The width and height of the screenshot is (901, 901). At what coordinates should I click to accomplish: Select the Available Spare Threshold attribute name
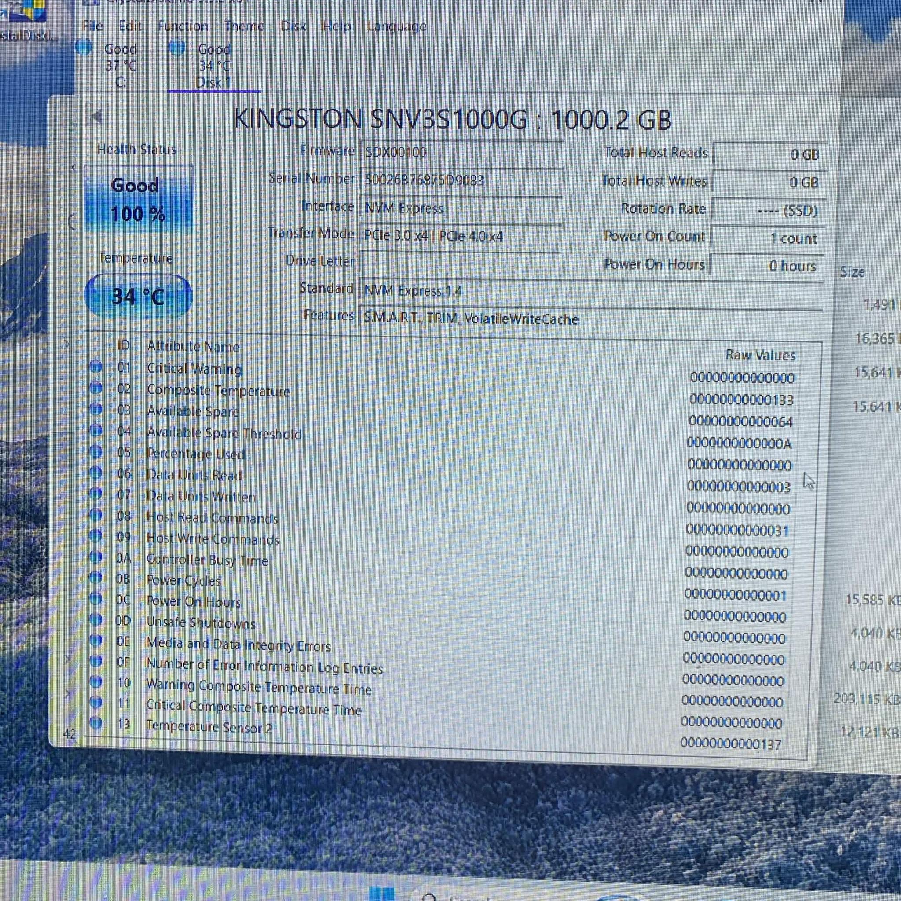(224, 434)
